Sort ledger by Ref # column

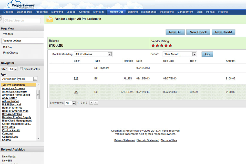[193, 61]
